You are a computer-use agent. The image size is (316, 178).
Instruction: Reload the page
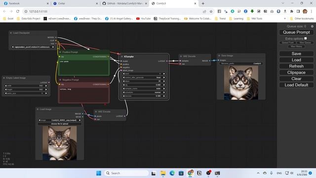(x=18, y=11)
